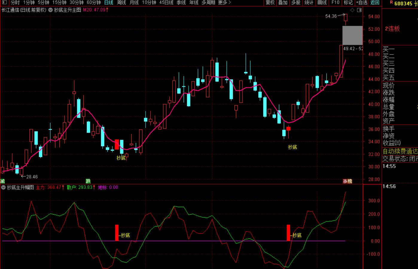Open the 抄底主升幅图 indicator dropdown

coord(3,187)
